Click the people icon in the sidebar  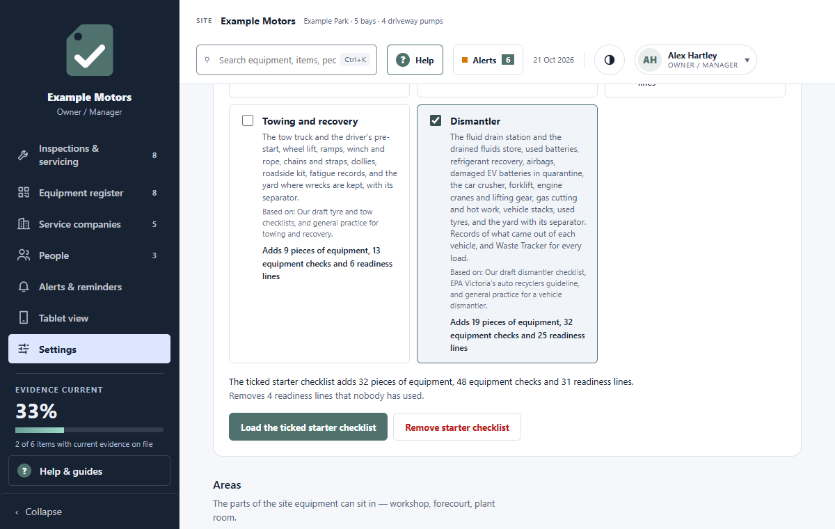coord(24,255)
